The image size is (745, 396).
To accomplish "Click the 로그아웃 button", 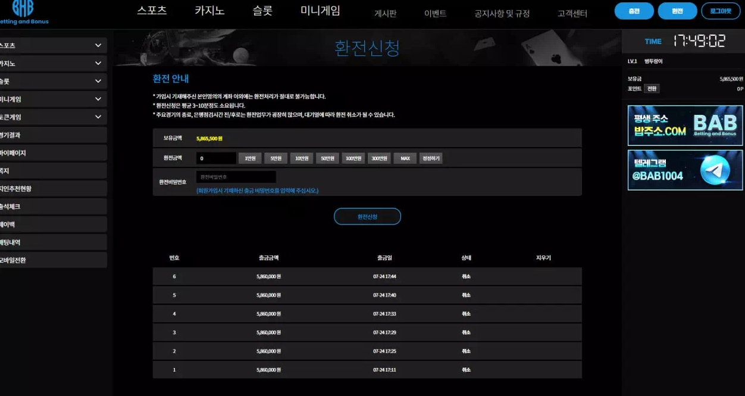I will pyautogui.click(x=721, y=11).
